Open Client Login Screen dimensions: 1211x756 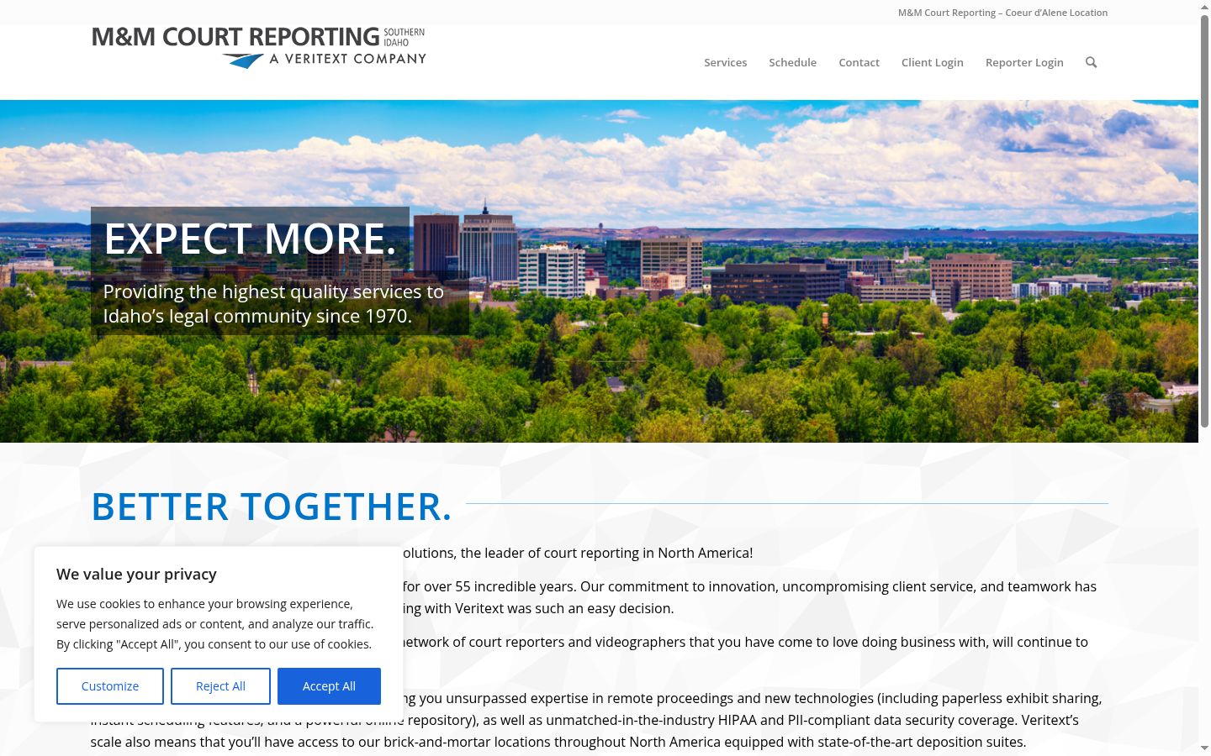(932, 62)
